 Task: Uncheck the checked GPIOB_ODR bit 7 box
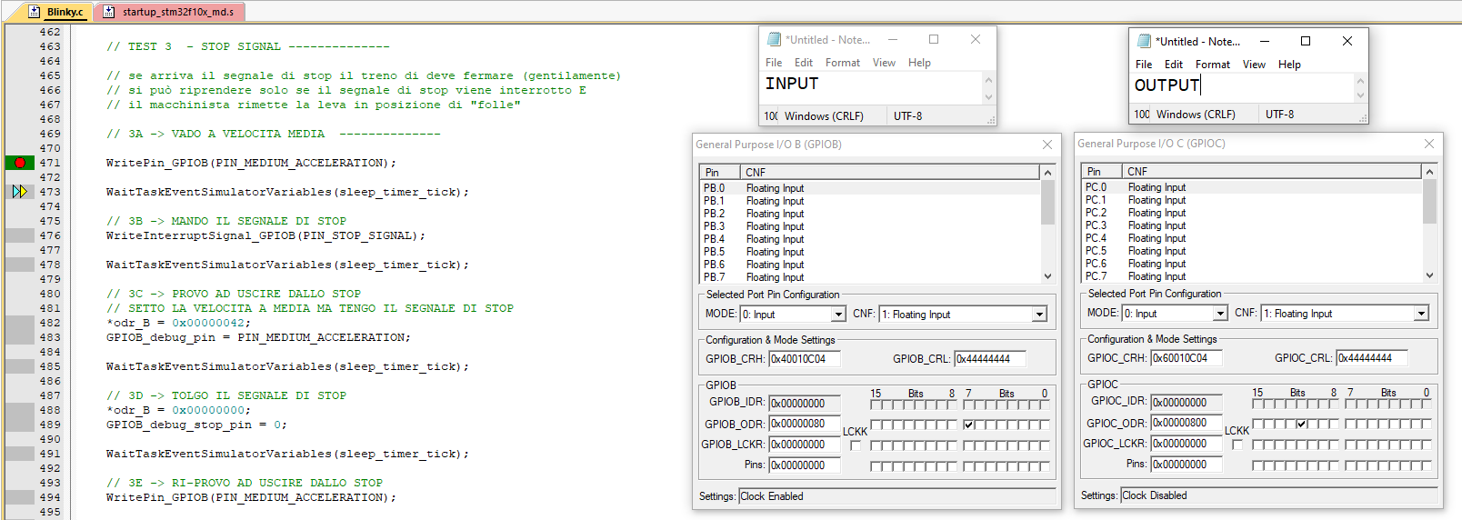968,425
